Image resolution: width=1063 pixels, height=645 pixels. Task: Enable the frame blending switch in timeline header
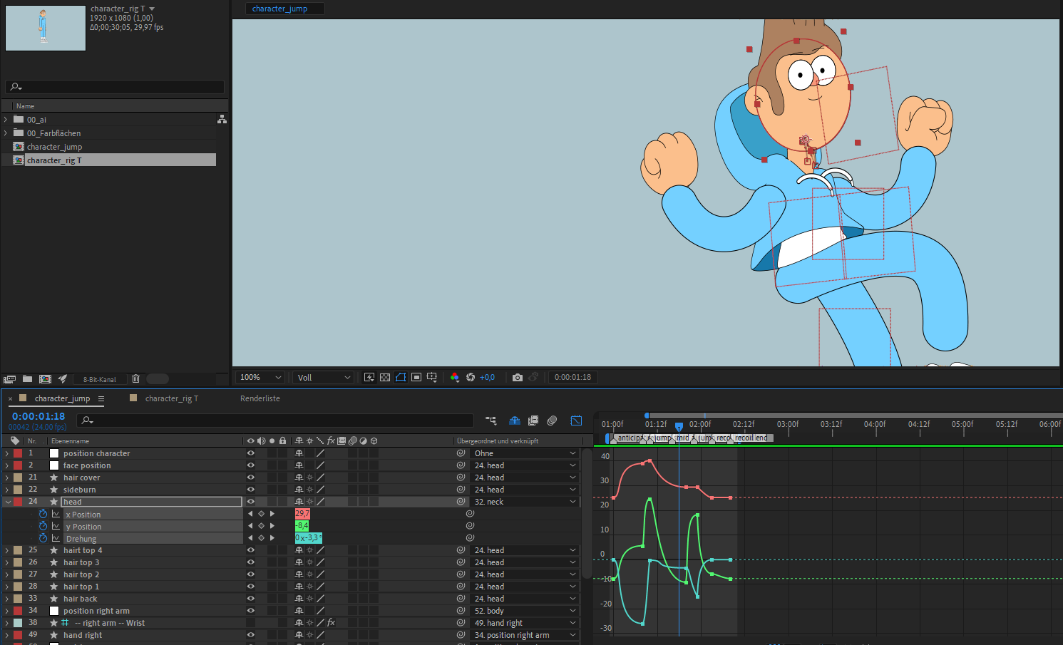pos(533,420)
